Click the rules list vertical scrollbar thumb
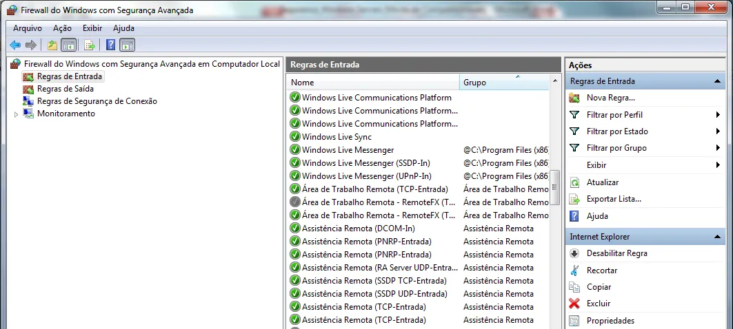Viewport: 733px width, 329px height. click(555, 187)
